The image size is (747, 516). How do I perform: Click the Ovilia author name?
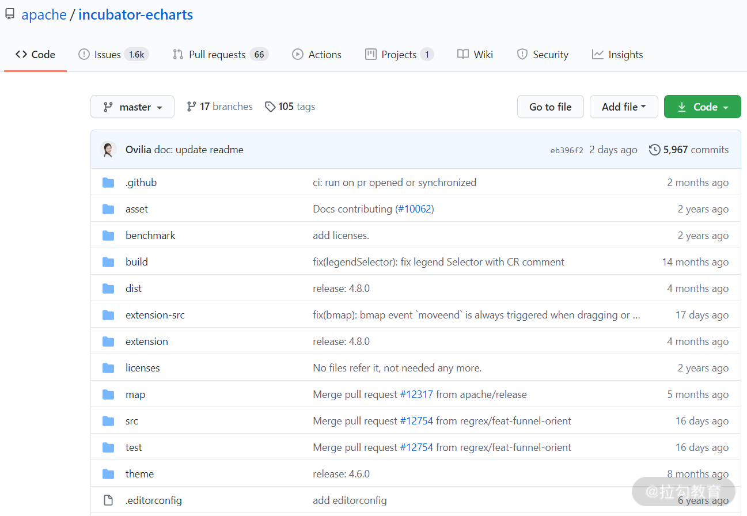pos(138,150)
